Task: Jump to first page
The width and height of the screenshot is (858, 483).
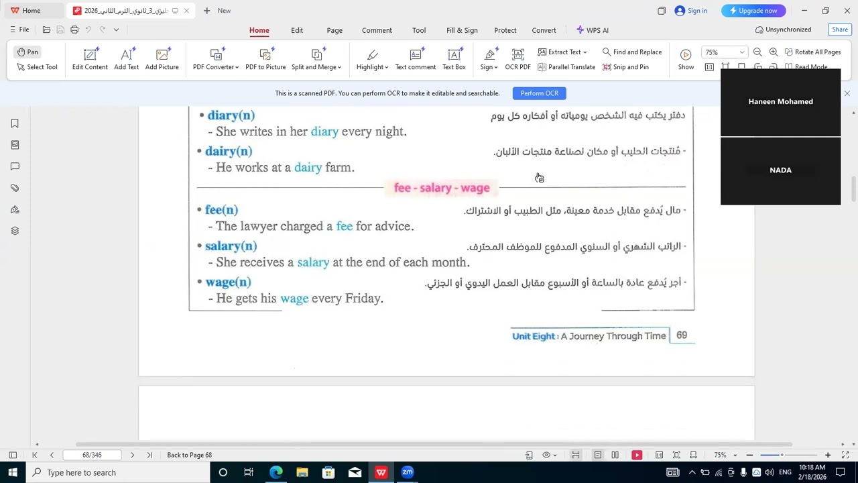Action: coord(35,455)
